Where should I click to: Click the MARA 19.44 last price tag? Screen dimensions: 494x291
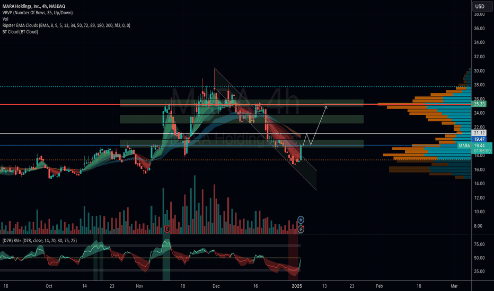tap(474, 145)
